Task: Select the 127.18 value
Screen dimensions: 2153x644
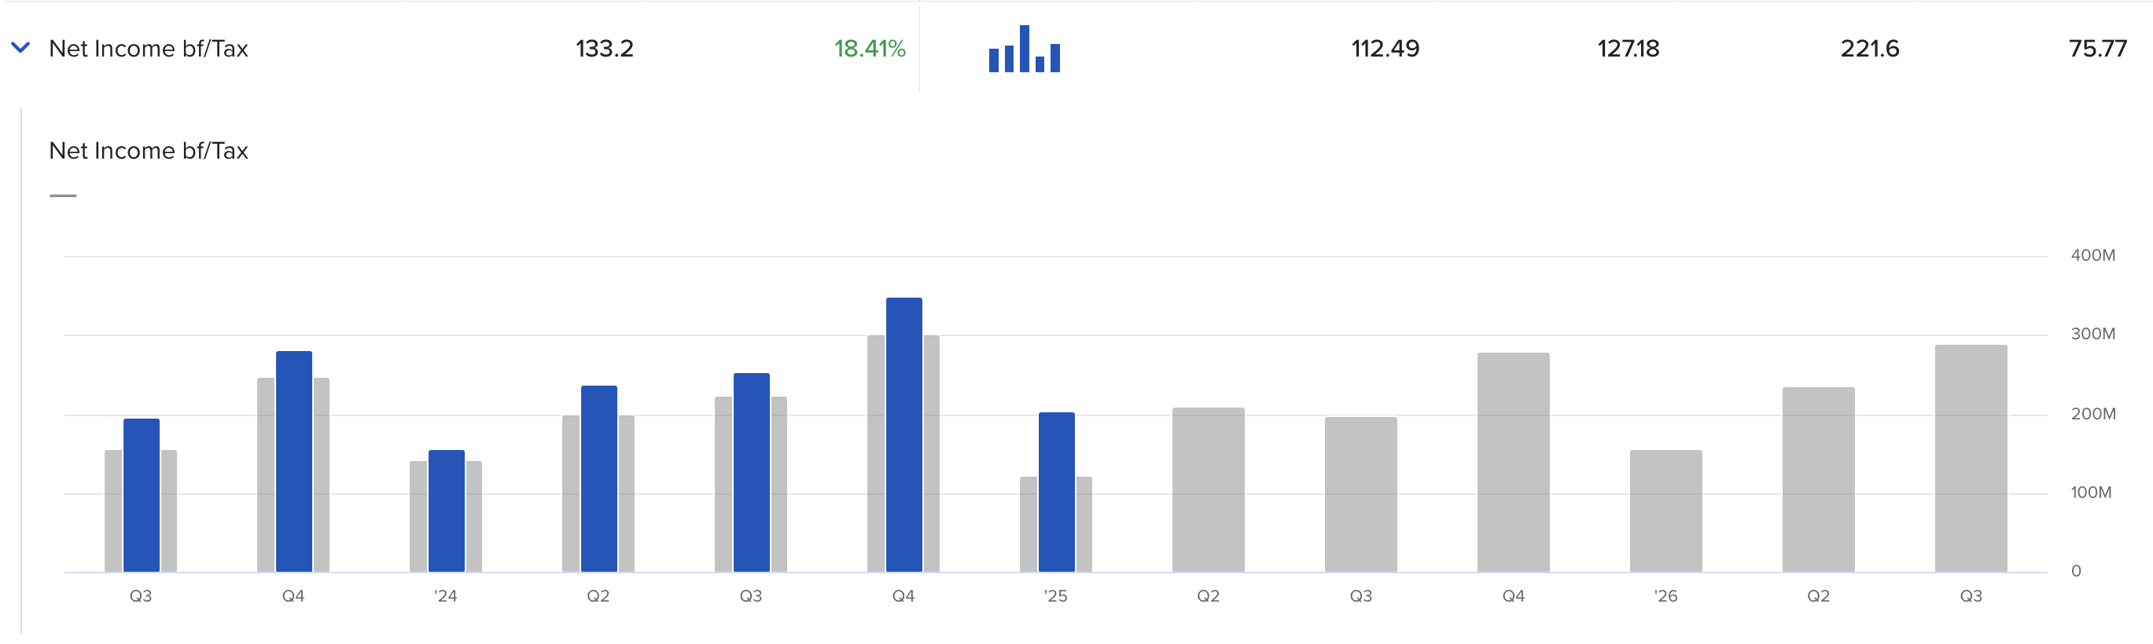Action: click(1627, 49)
